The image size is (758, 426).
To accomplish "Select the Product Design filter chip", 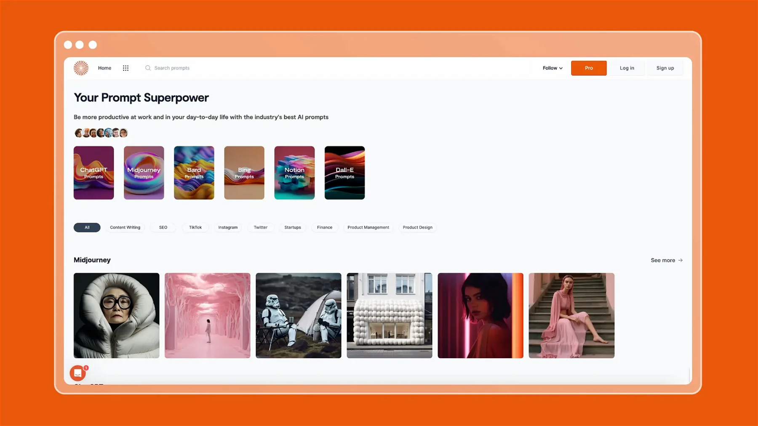I will coord(417,227).
